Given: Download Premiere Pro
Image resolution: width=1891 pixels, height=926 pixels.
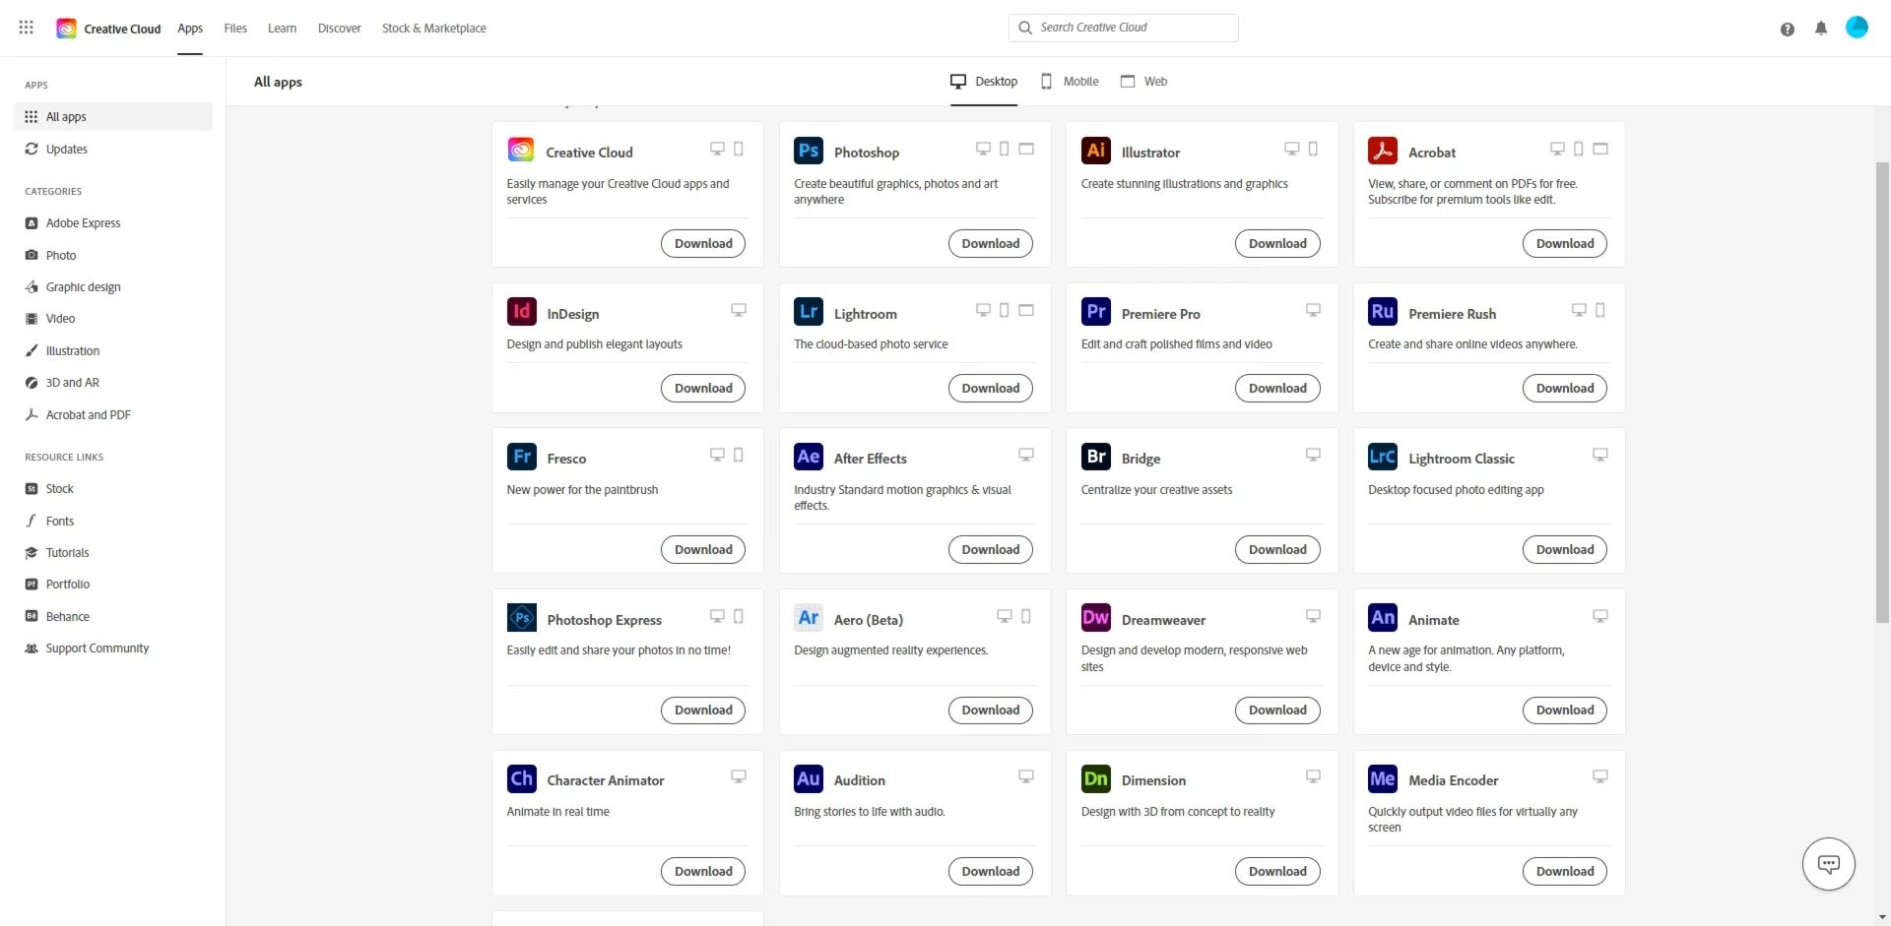Looking at the screenshot, I should (1277, 389).
